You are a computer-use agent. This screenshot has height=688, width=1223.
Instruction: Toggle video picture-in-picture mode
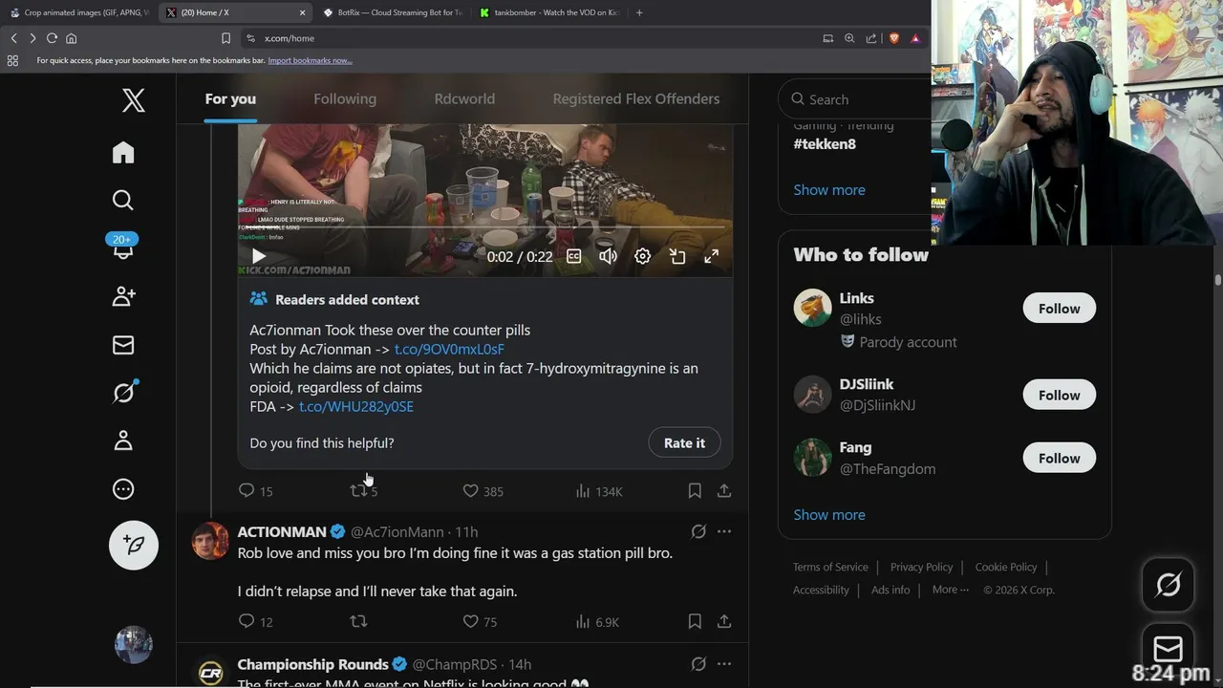(677, 256)
